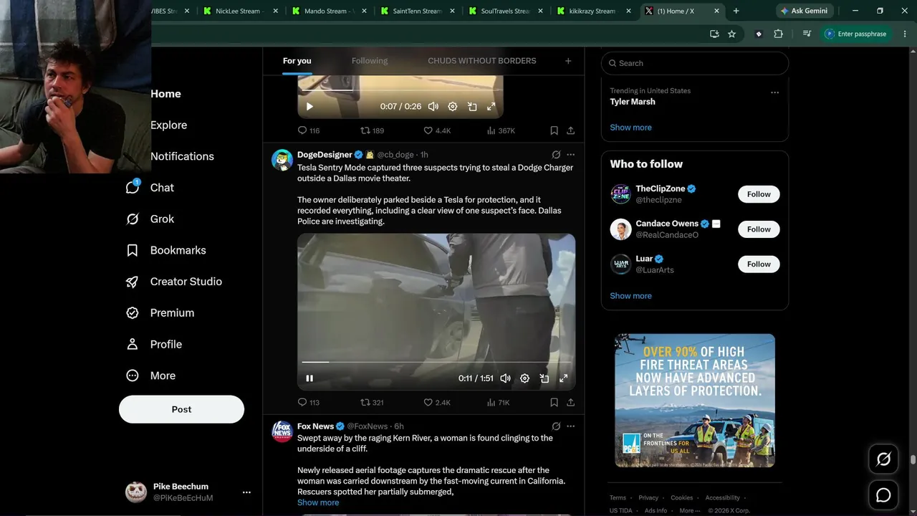Viewport: 917px width, 516px height.
Task: View analytics showing 71K views
Action: point(498,403)
